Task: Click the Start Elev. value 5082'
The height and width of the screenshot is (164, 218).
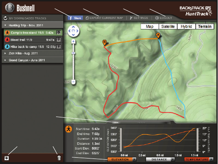Action: [x=96, y=148]
